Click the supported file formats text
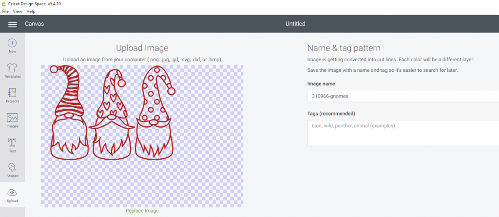The image size is (499, 217). (x=142, y=60)
